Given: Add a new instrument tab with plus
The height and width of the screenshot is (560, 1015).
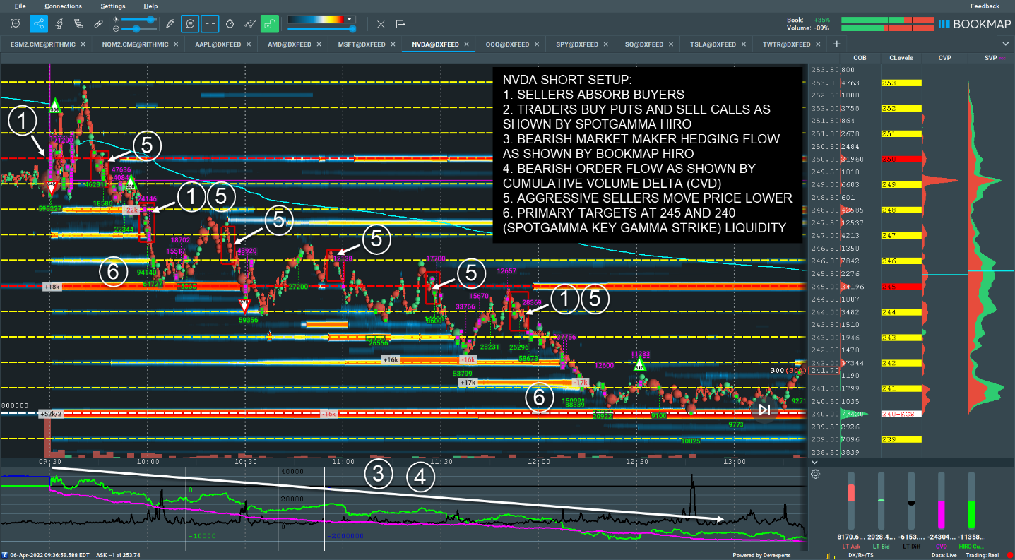Looking at the screenshot, I should point(836,44).
